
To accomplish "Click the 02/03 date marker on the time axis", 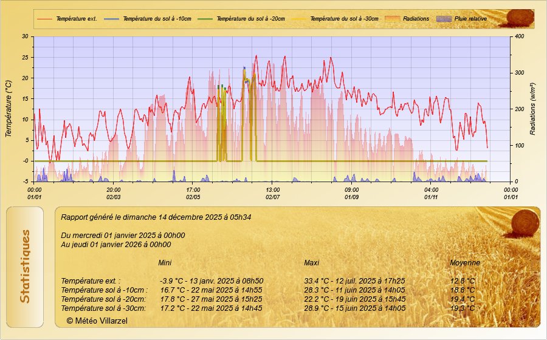I will pos(114,197).
